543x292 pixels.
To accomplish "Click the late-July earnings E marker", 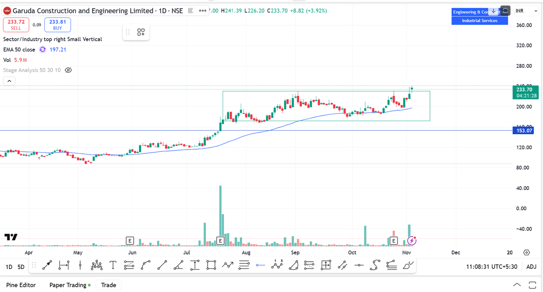I will tap(220, 240).
